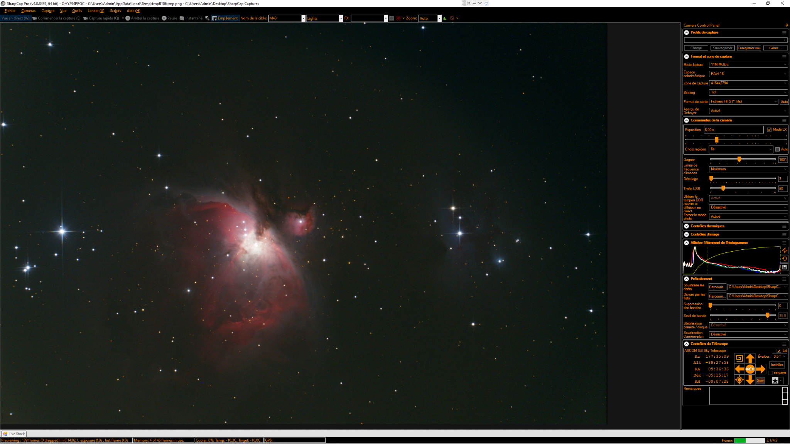This screenshot has width=790, height=444.
Task: Click Arrêter la capture toolbar button
Action: click(142, 18)
